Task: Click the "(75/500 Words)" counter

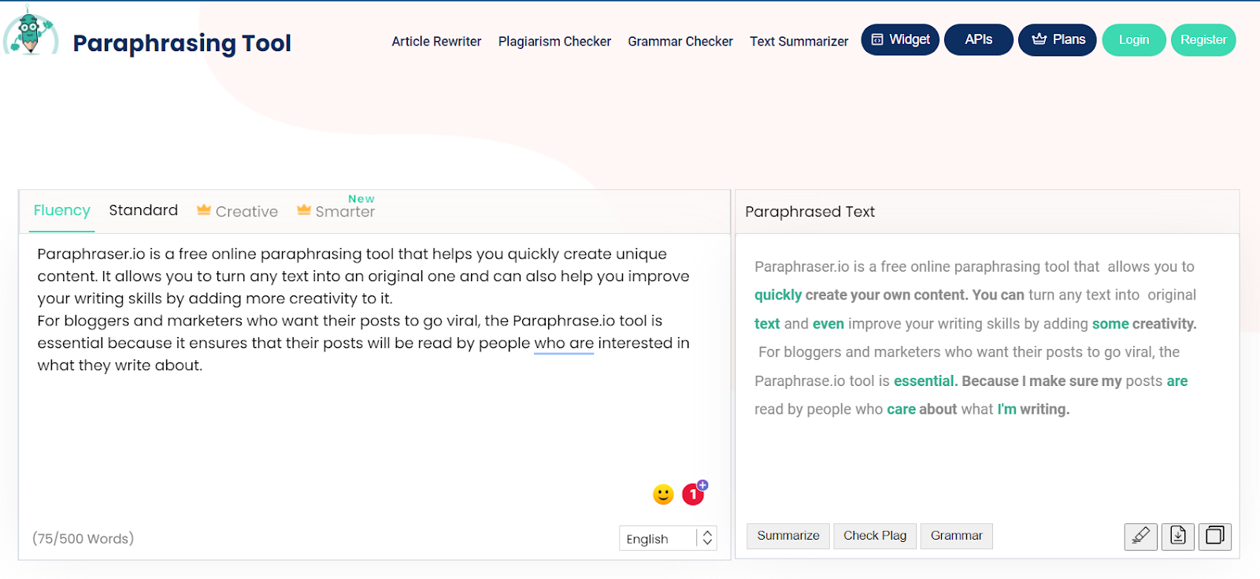Action: pos(83,539)
